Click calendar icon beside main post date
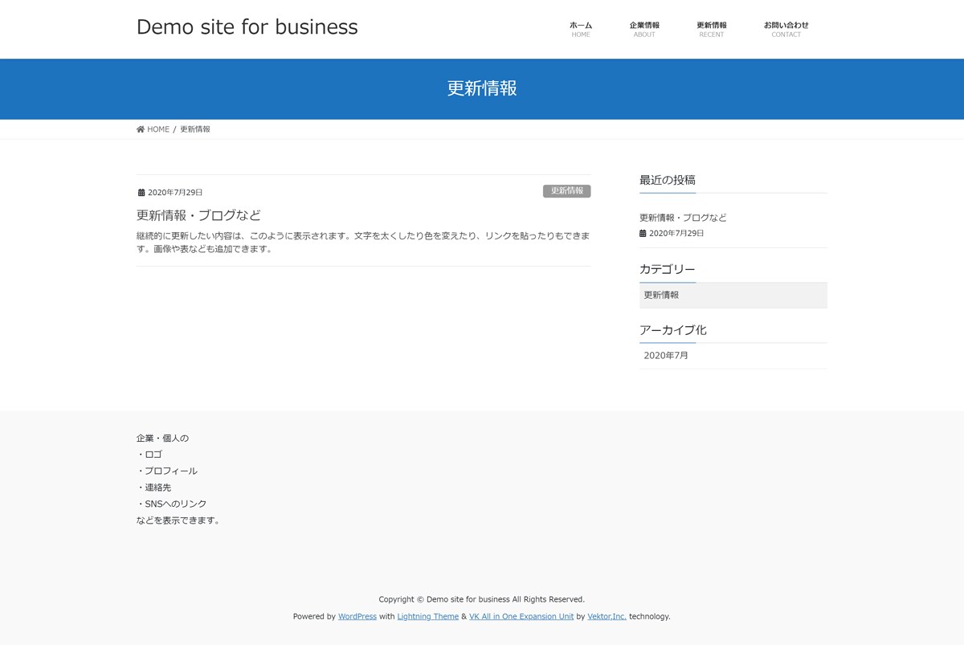964x645 pixels. pyautogui.click(x=141, y=193)
